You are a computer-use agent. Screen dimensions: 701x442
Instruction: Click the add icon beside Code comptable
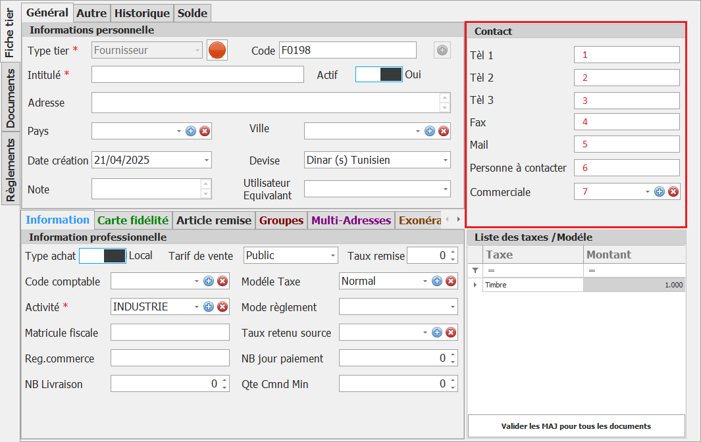[x=209, y=282]
